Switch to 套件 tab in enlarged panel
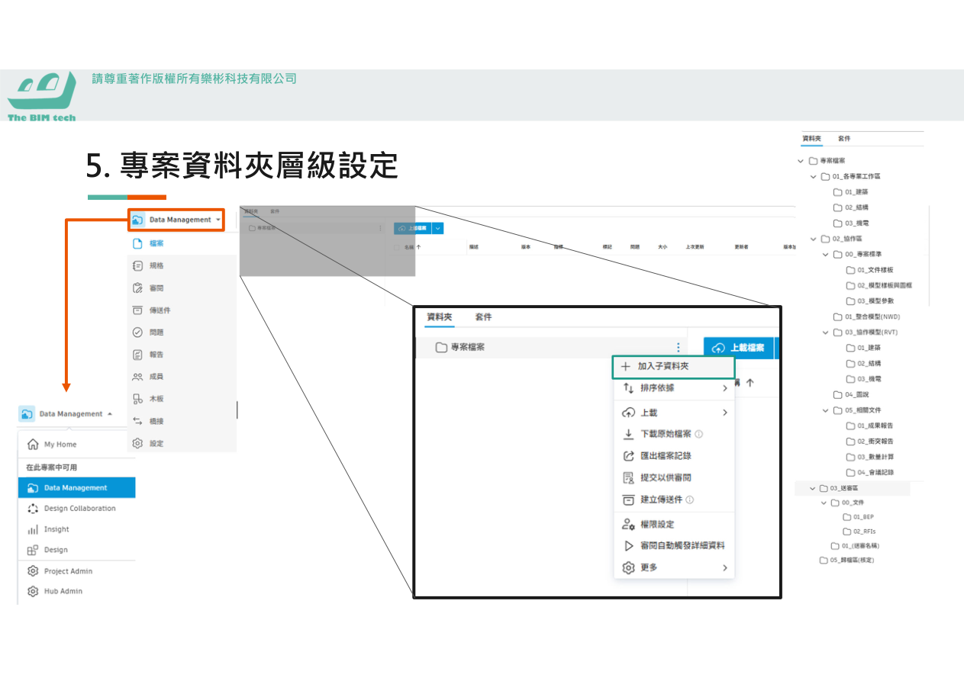This screenshot has width=964, height=681. (483, 316)
